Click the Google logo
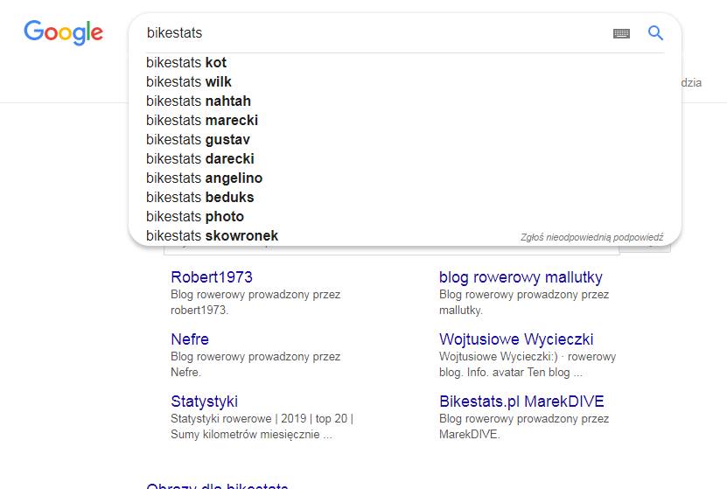 click(x=64, y=32)
